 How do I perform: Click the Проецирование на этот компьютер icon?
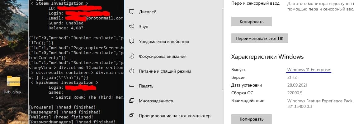[132, 116]
